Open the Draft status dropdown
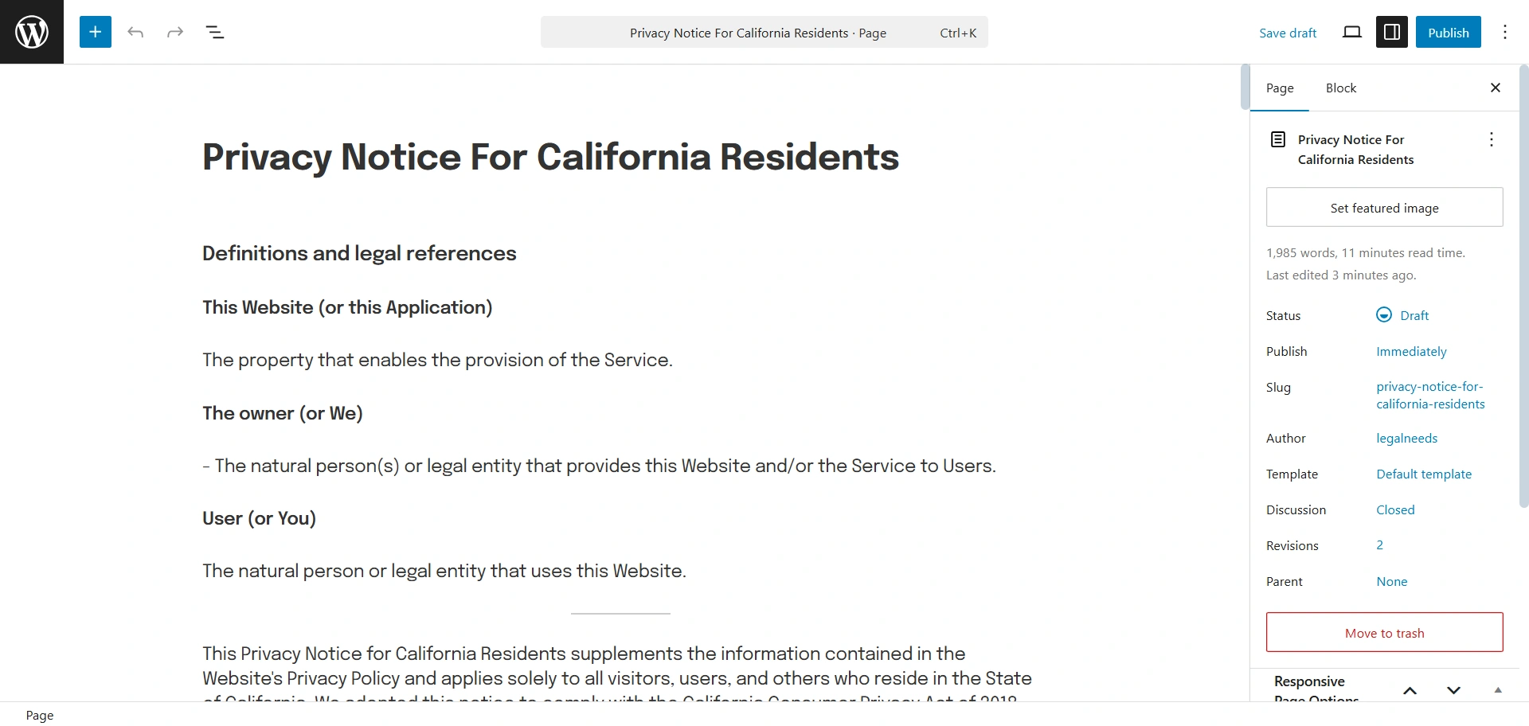The height and width of the screenshot is (726, 1529). pos(1414,315)
